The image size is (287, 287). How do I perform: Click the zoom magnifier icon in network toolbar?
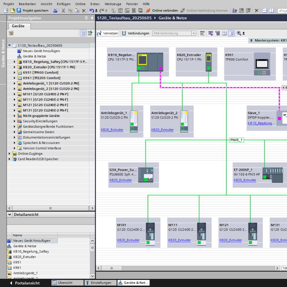pyautogui.click(x=239, y=33)
